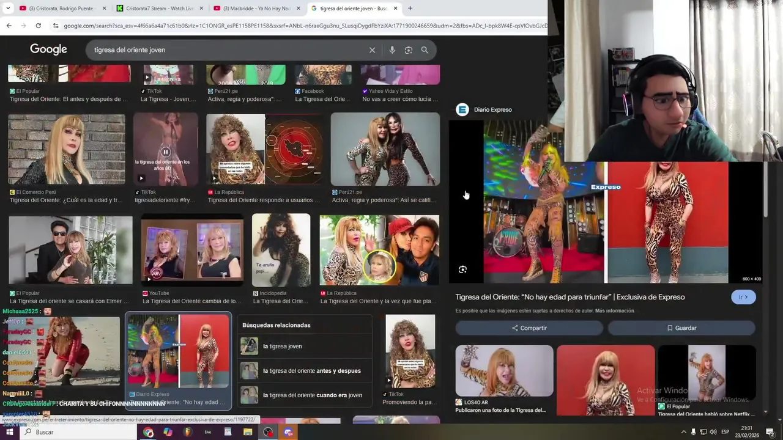Viewport: 783px width, 440px height.
Task: Switch the ESP input language
Action: point(725,432)
